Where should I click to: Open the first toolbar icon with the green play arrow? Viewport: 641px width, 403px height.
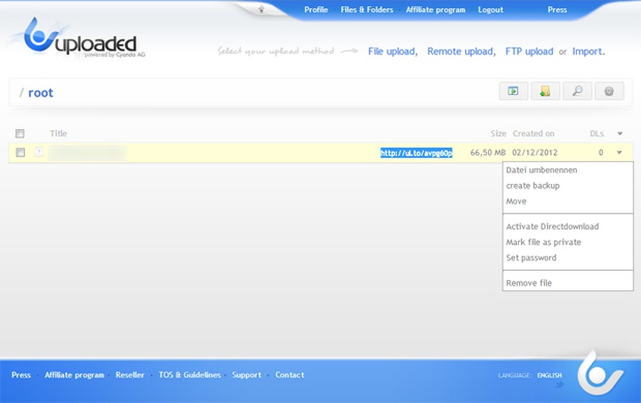pos(513,90)
